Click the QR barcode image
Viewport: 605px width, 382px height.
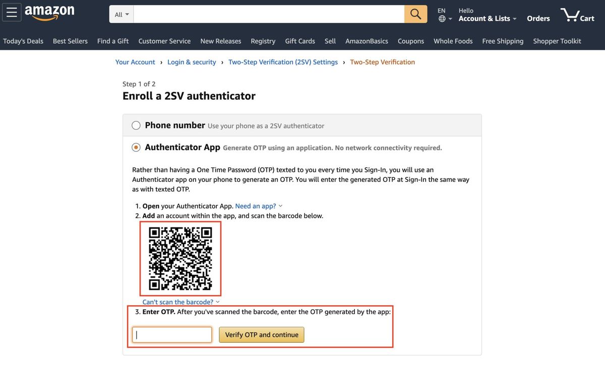pyautogui.click(x=180, y=258)
